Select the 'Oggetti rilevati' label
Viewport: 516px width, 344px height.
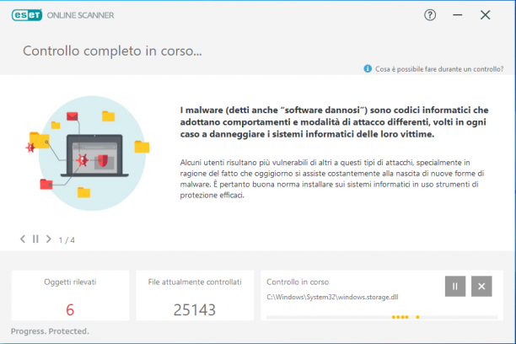coord(70,282)
